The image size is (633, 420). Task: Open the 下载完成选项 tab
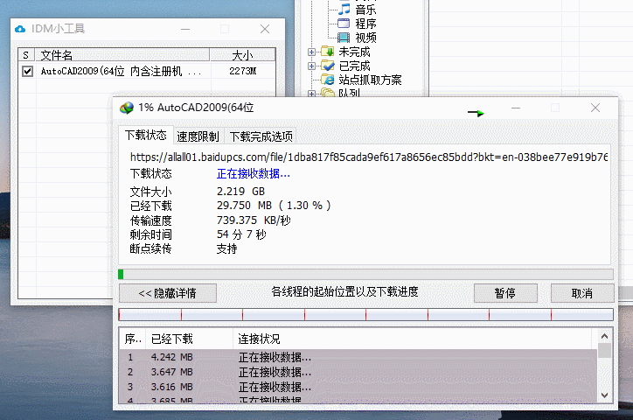pos(261,136)
